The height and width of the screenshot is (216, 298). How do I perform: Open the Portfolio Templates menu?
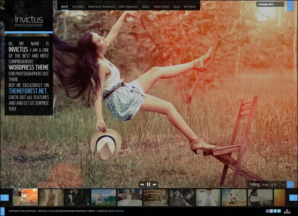(101, 7)
